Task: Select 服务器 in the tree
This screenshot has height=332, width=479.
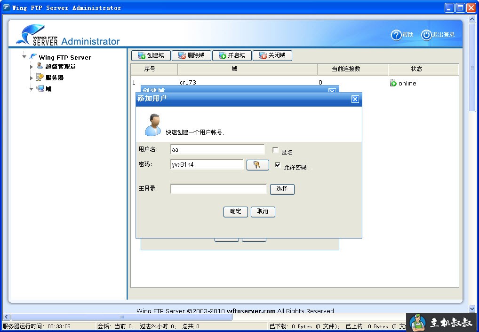Action: (55, 78)
